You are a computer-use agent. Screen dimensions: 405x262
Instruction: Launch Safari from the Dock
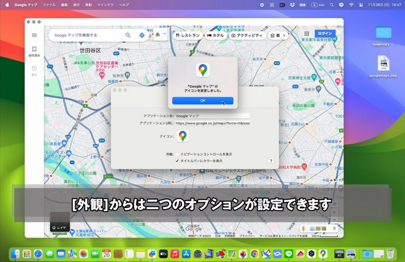[x=38, y=253]
